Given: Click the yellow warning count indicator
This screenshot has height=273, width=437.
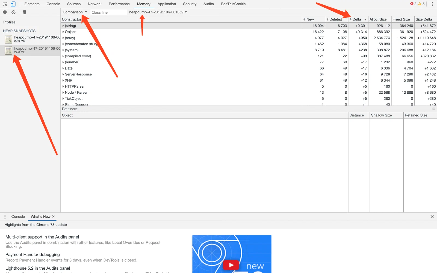Looking at the screenshot, I should [421, 4].
